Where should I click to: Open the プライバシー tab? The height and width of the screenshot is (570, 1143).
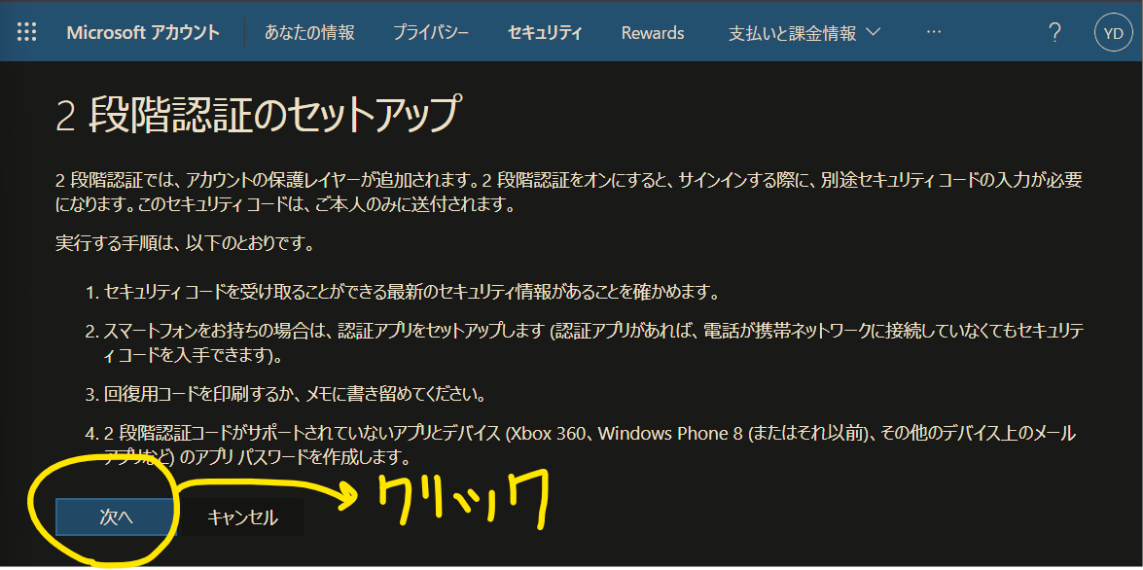(430, 33)
